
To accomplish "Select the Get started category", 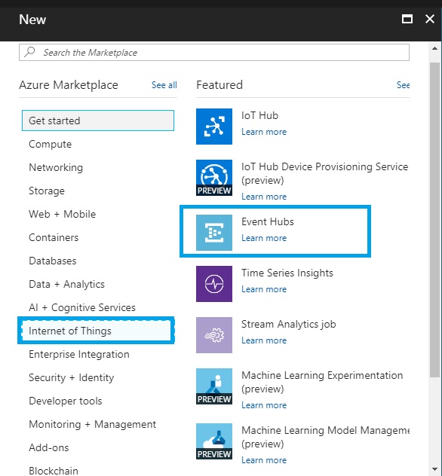I will 98,121.
